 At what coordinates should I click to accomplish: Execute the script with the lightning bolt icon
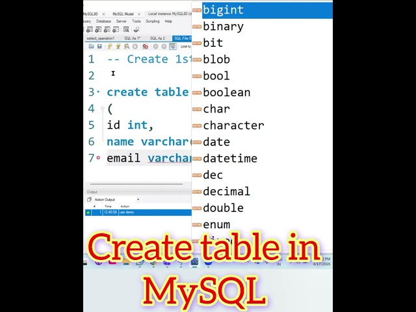pos(110,46)
